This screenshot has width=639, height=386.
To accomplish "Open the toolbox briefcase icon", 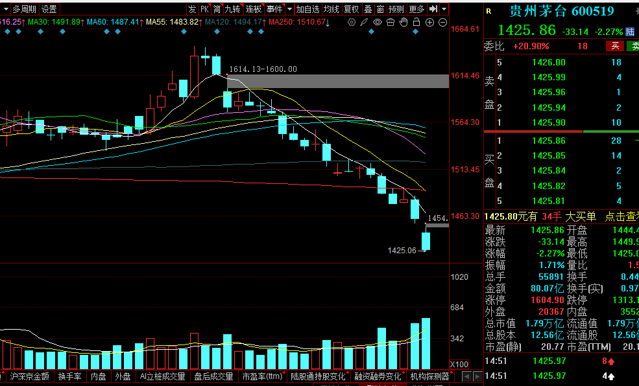I will (391, 23).
